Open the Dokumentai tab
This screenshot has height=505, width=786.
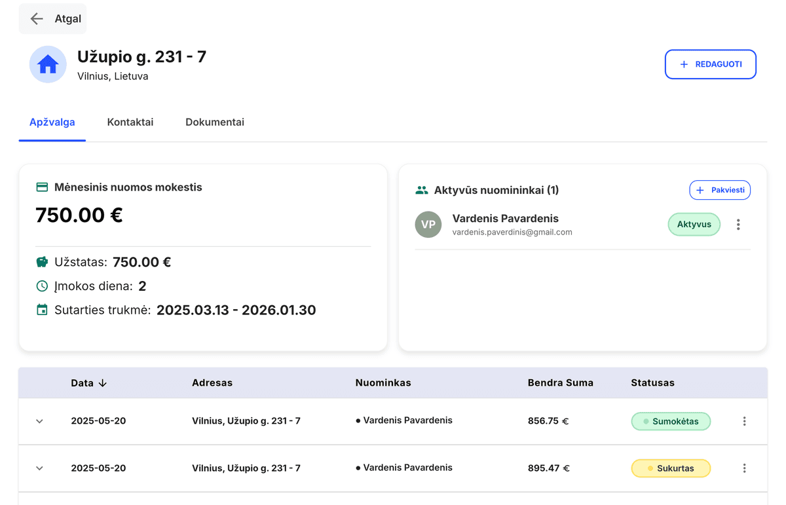click(215, 122)
